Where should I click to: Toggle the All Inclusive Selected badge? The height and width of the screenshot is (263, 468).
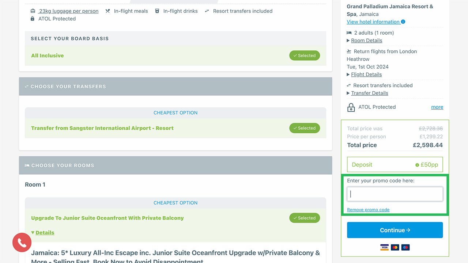305,56
